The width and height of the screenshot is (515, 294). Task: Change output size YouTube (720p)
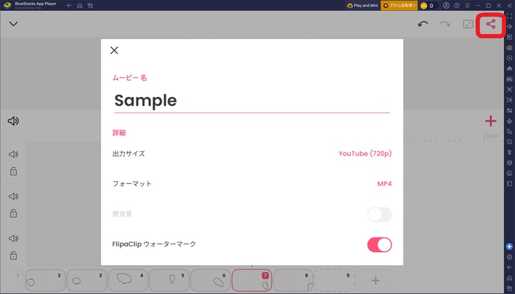pos(365,154)
